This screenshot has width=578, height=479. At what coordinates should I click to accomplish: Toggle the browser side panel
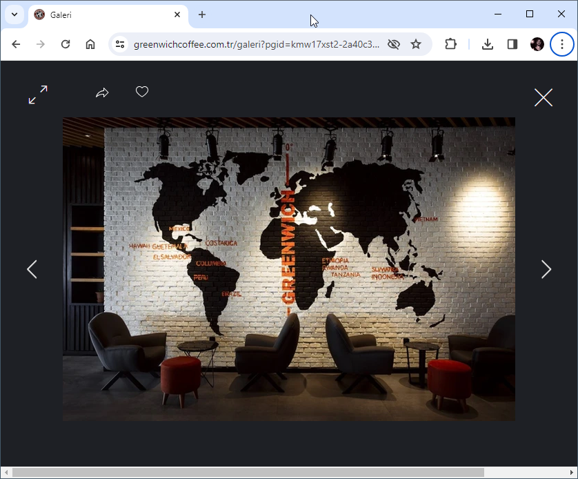coord(512,44)
